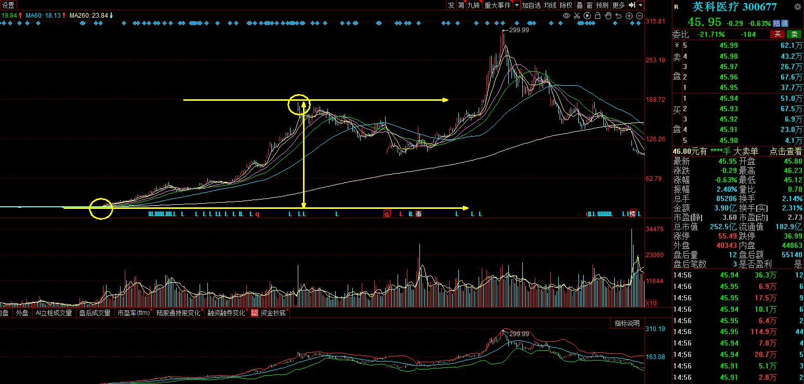
Task: Toggle 预测 forecast display
Action: click(x=602, y=5)
